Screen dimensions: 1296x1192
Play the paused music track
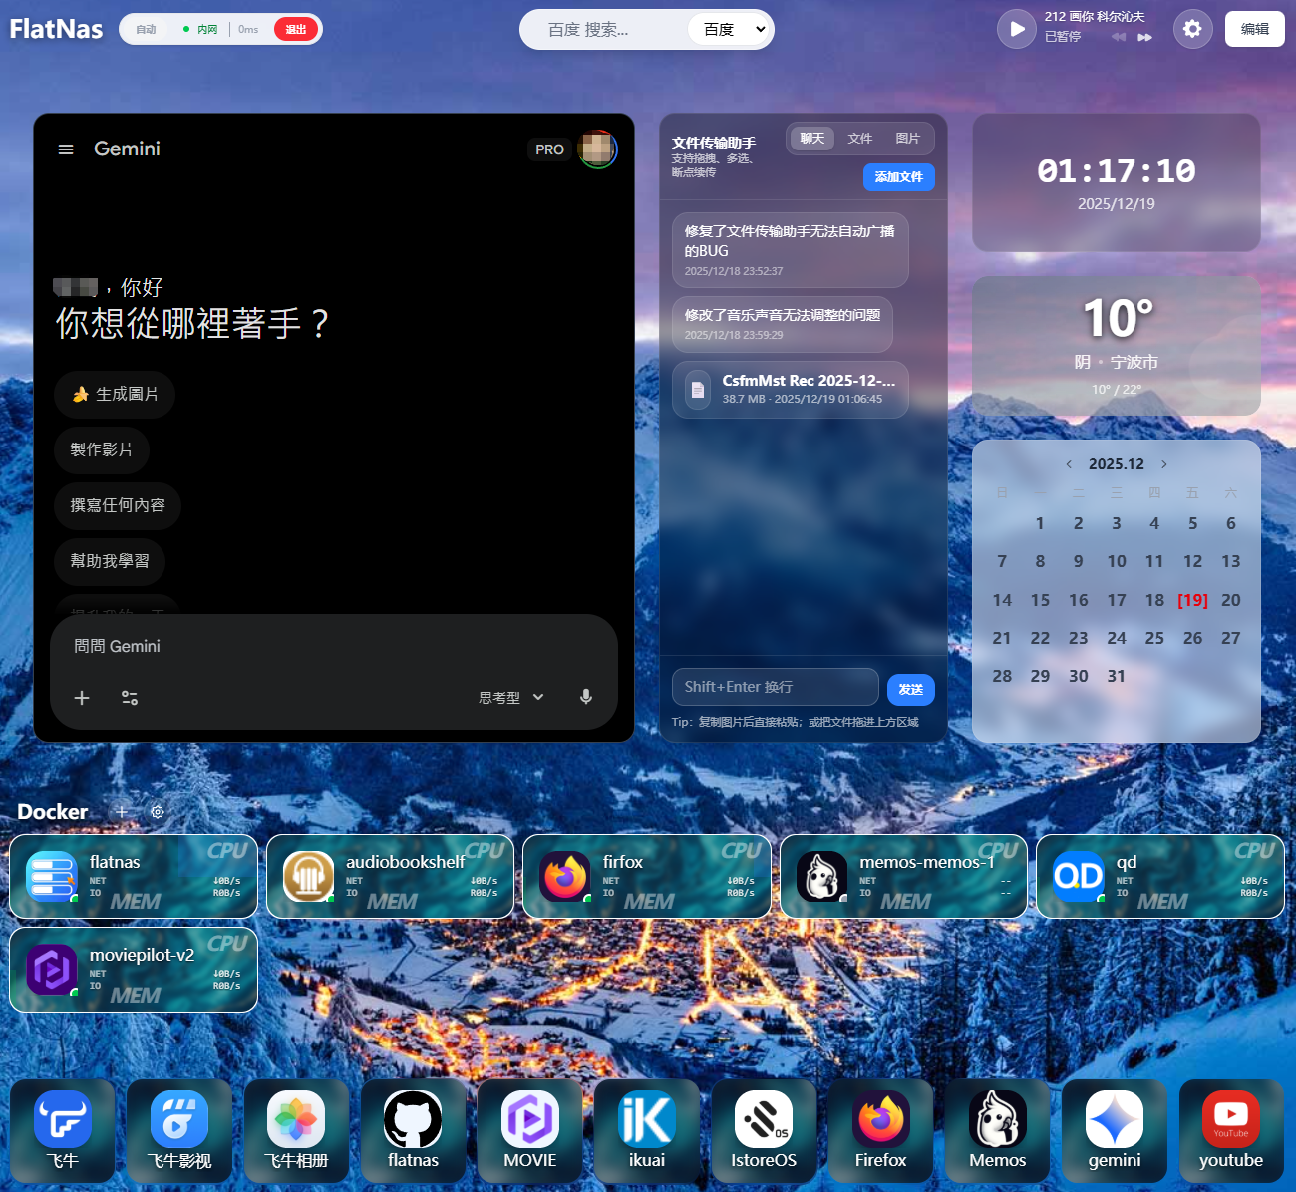tap(1016, 29)
